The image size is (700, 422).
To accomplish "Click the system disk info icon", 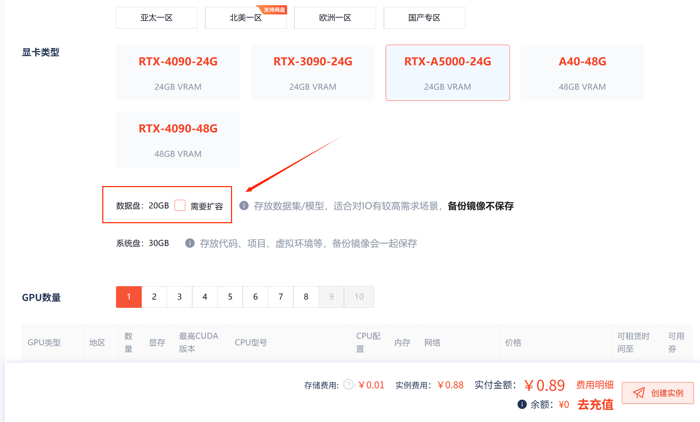I will point(190,243).
